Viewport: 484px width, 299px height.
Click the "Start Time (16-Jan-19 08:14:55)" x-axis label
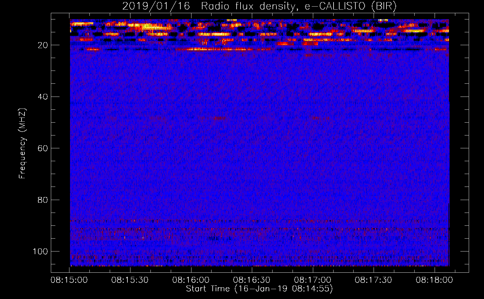coord(259,289)
